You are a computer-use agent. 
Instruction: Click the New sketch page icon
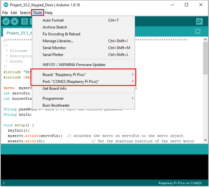pyautogui.click(x=24, y=22)
